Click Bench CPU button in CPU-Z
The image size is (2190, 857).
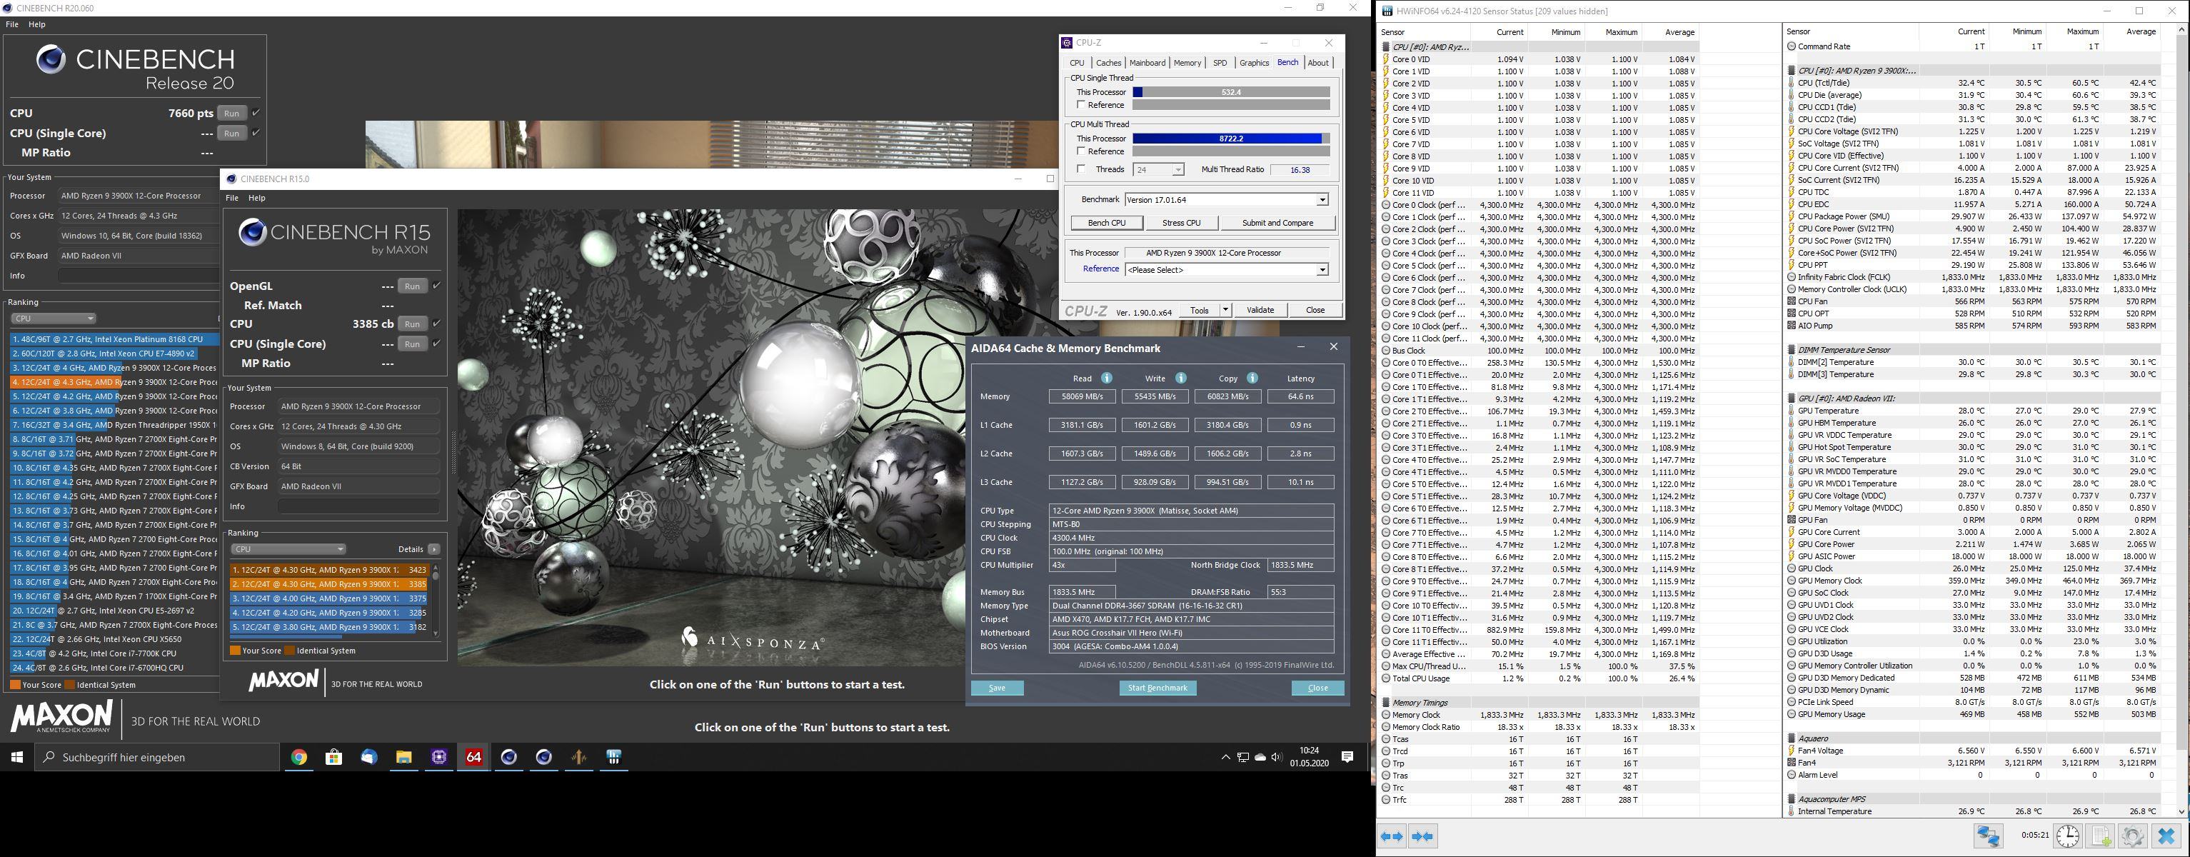1106,223
